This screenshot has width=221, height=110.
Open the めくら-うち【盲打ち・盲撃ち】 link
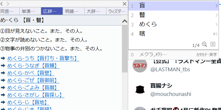pyautogui.click(x=43, y=58)
